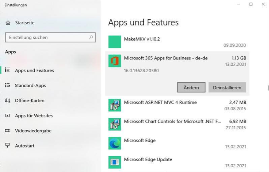This screenshot has height=172, width=269.
Task: Click the MakeMKV green app icon
Action: pos(115,42)
